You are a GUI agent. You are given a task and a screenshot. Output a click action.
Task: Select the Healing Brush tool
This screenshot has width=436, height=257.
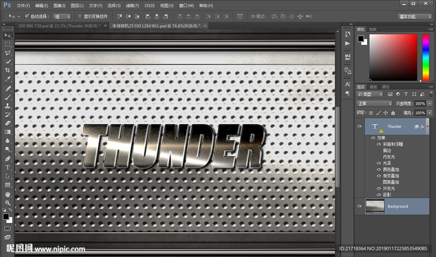(x=8, y=89)
